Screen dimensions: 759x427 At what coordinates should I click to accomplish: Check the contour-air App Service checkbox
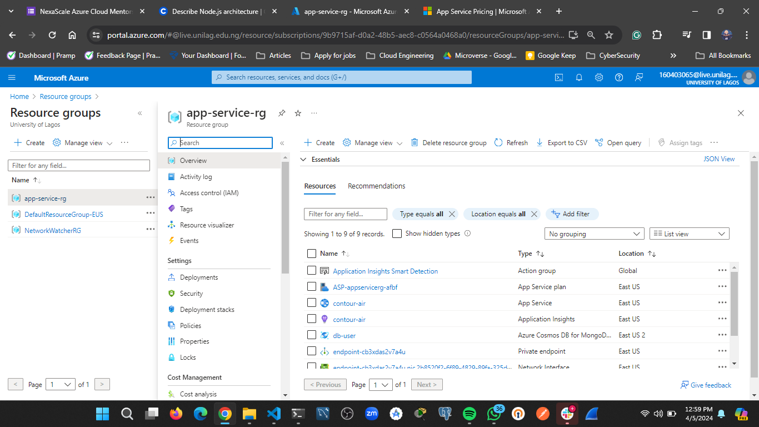pos(311,303)
